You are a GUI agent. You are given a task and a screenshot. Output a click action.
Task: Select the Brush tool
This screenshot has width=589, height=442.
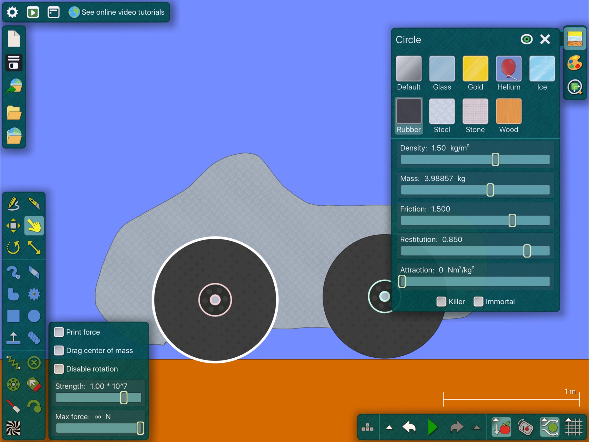(x=13, y=272)
